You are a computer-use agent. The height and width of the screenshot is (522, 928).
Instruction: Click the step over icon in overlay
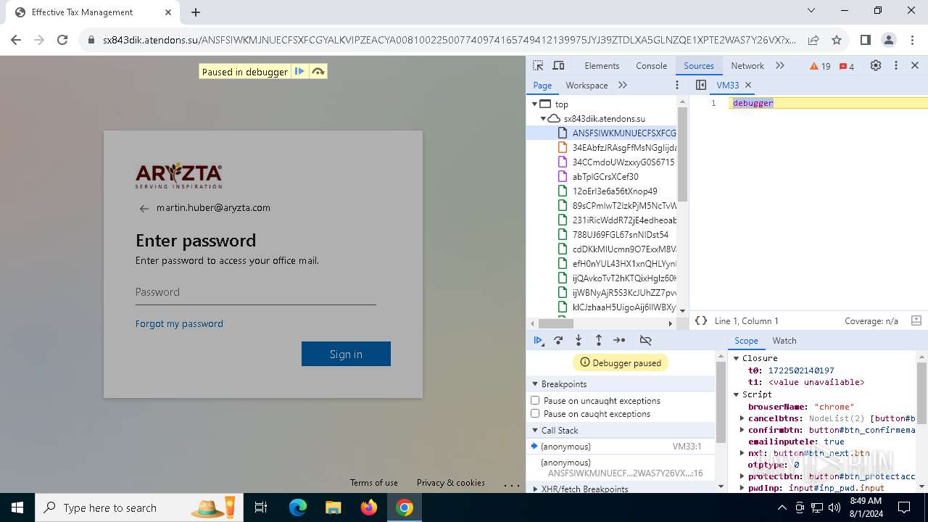[x=318, y=71]
